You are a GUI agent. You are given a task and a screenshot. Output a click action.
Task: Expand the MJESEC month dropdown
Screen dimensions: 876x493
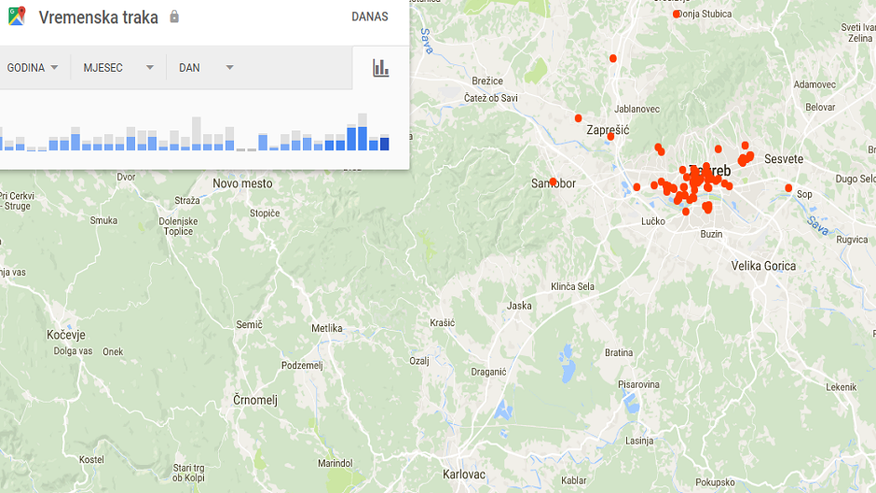point(117,68)
